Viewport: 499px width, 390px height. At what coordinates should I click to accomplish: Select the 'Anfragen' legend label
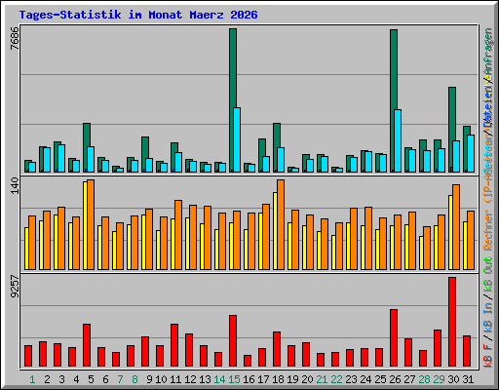[488, 52]
